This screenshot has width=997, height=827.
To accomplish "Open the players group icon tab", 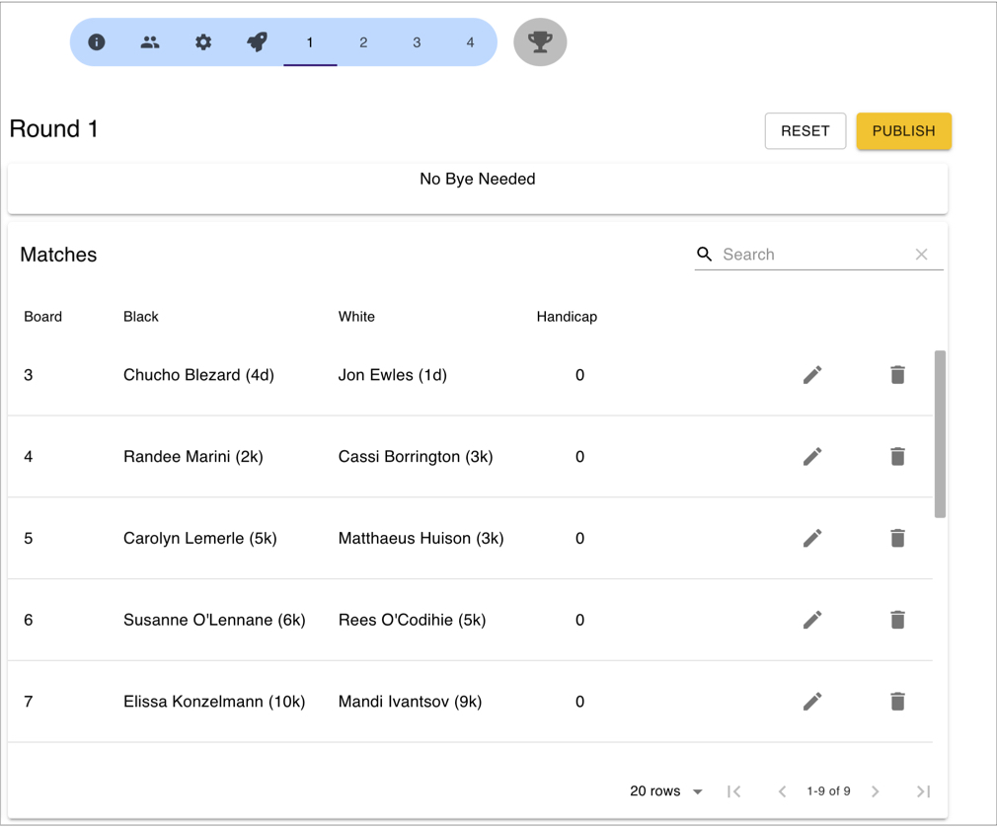I will [x=150, y=42].
